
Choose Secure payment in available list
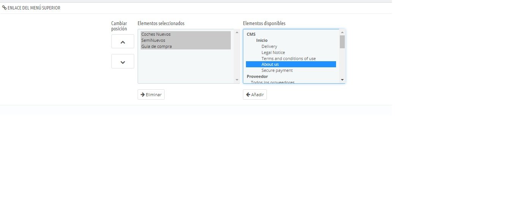pos(291,70)
